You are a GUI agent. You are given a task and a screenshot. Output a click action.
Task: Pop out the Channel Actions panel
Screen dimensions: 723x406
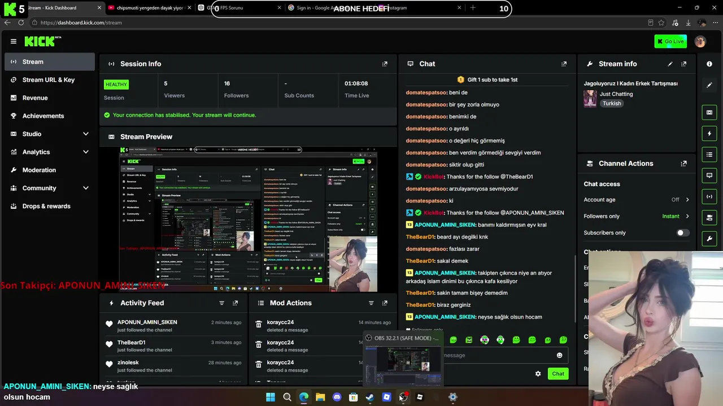pos(683,164)
